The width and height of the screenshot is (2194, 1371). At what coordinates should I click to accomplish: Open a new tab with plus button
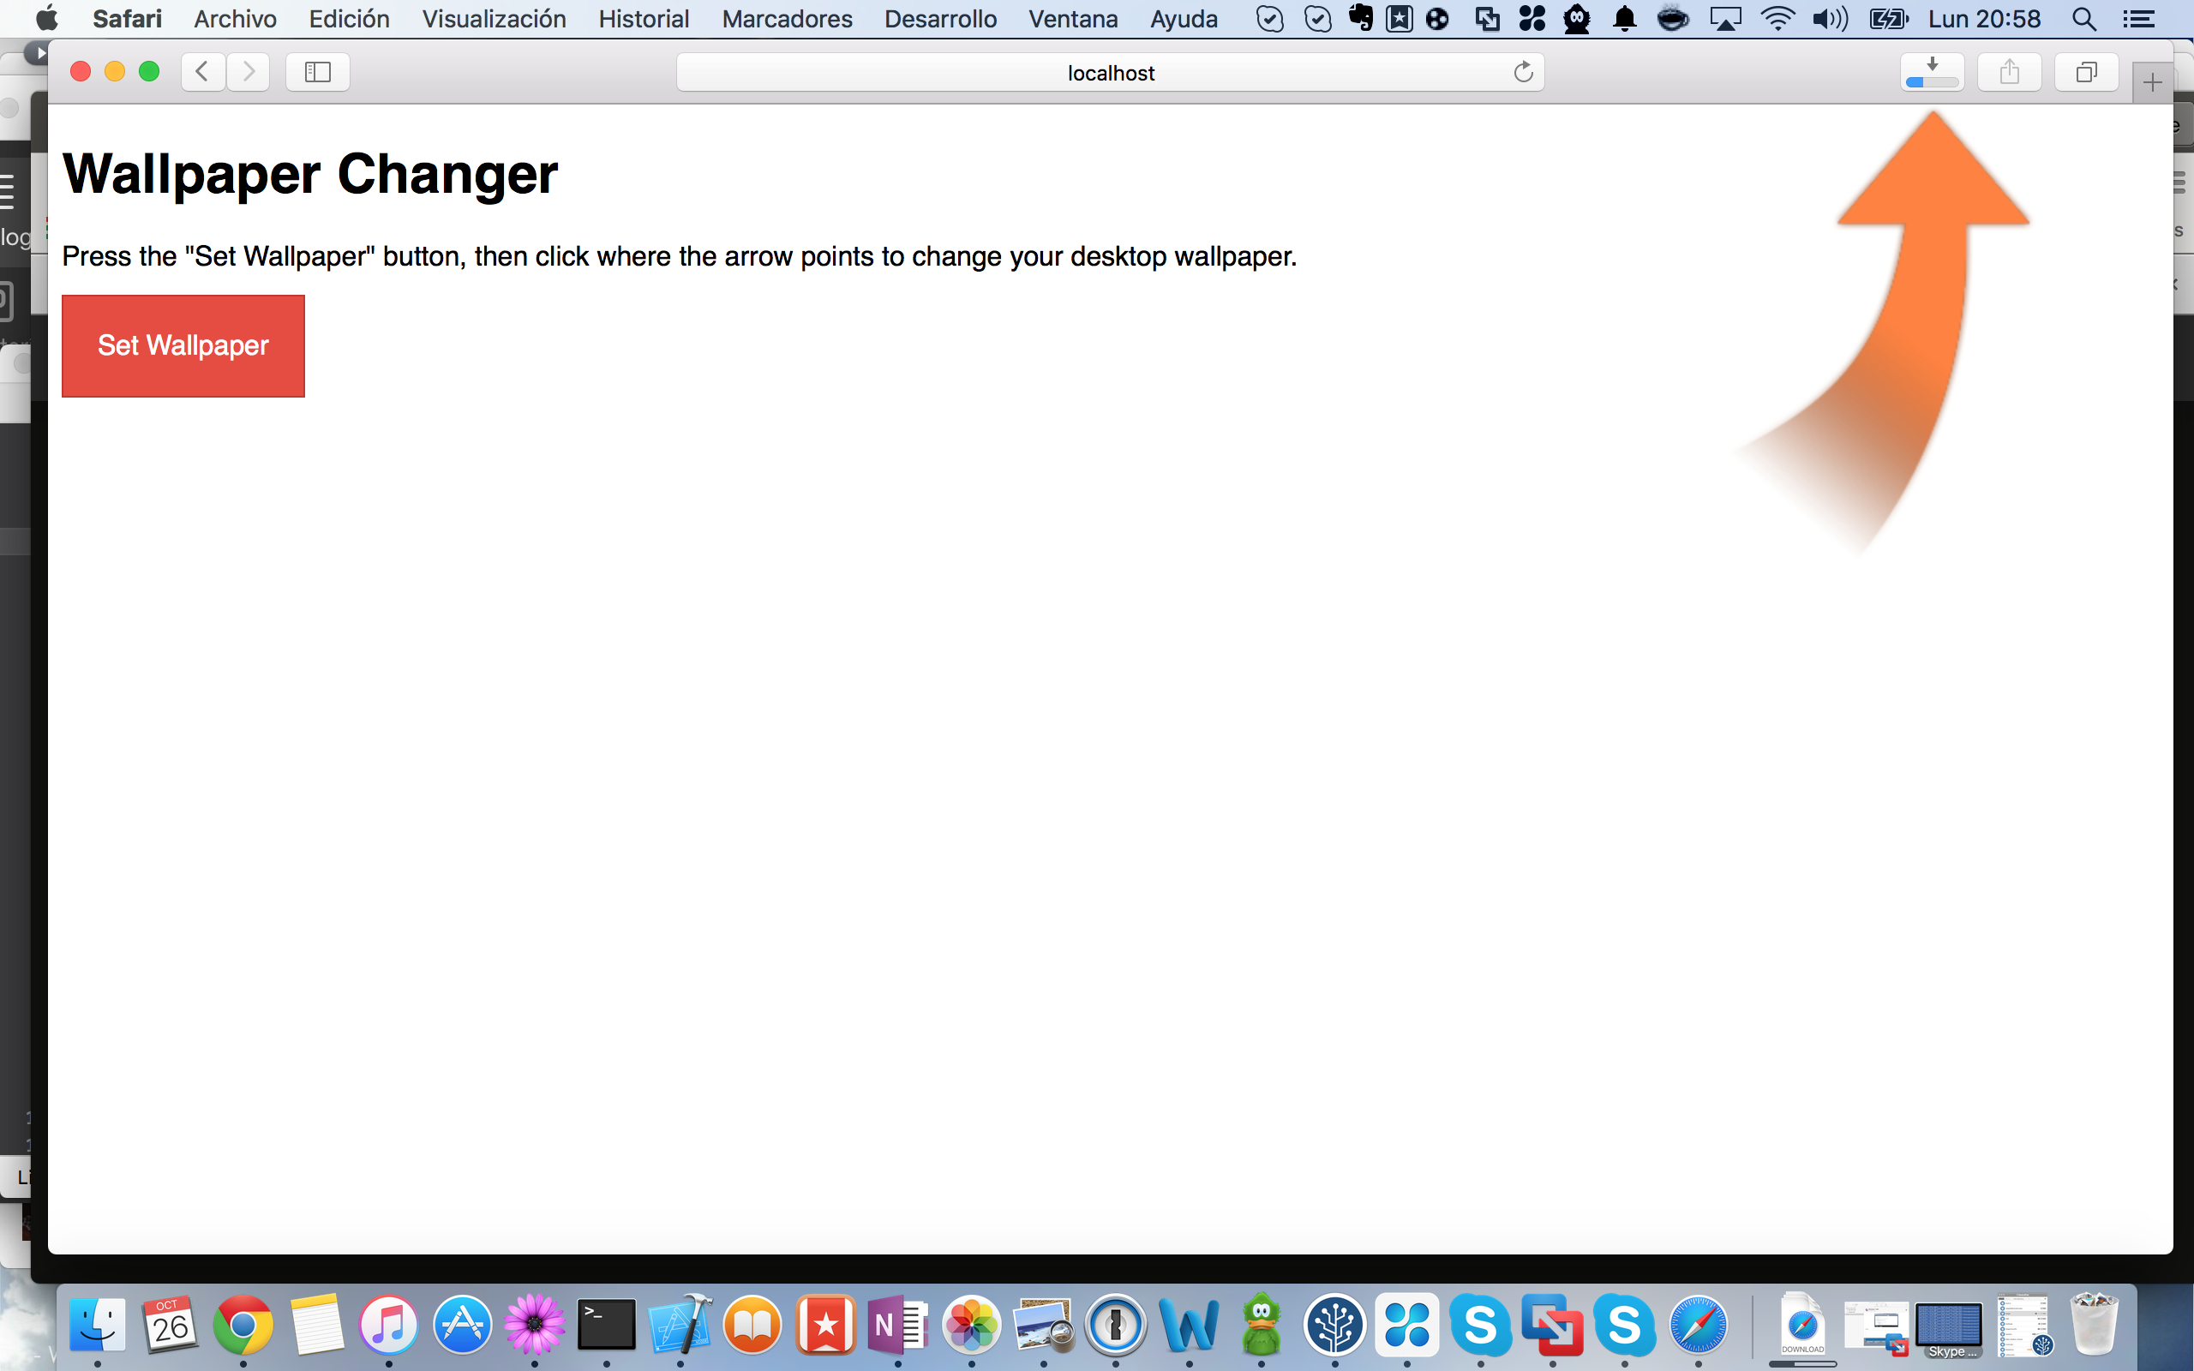tap(2152, 83)
